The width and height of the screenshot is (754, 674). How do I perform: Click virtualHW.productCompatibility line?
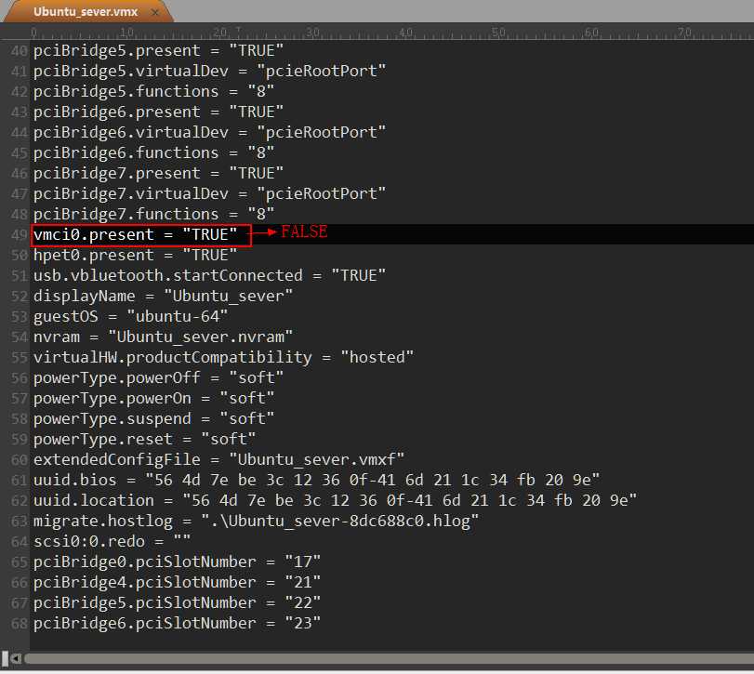223,357
